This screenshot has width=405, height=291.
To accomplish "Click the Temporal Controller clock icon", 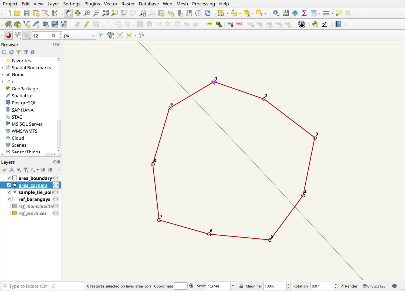I will (198, 13).
